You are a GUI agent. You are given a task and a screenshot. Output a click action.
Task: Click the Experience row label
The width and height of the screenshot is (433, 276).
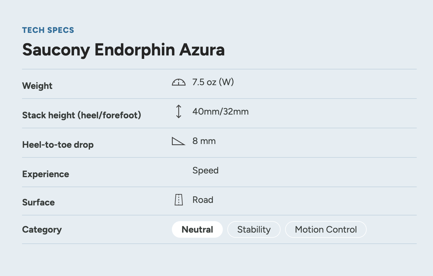point(46,174)
